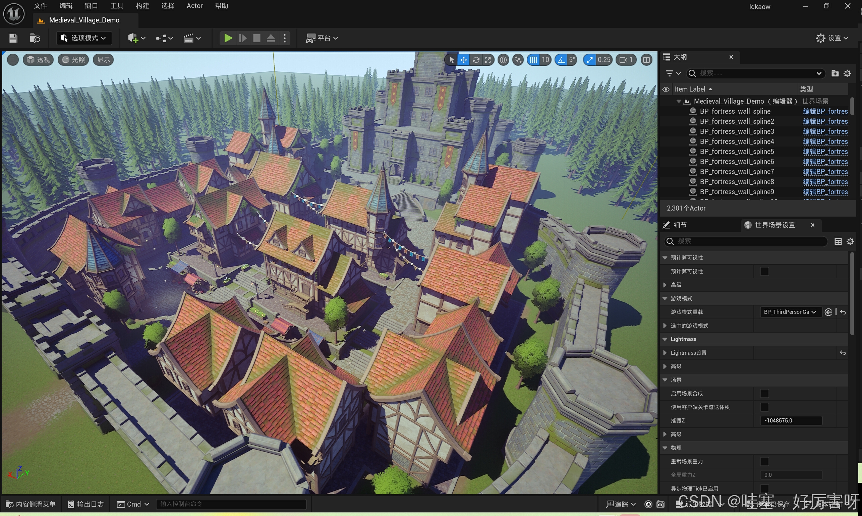Open the 游戏模式重载 BP_ThirdPersonGa dropdown
The width and height of the screenshot is (862, 516).
(x=790, y=312)
